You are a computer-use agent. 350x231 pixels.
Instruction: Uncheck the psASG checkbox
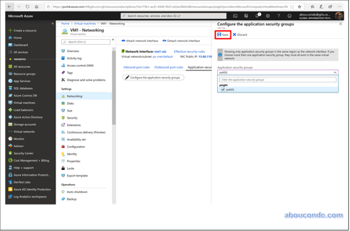coord(223,90)
